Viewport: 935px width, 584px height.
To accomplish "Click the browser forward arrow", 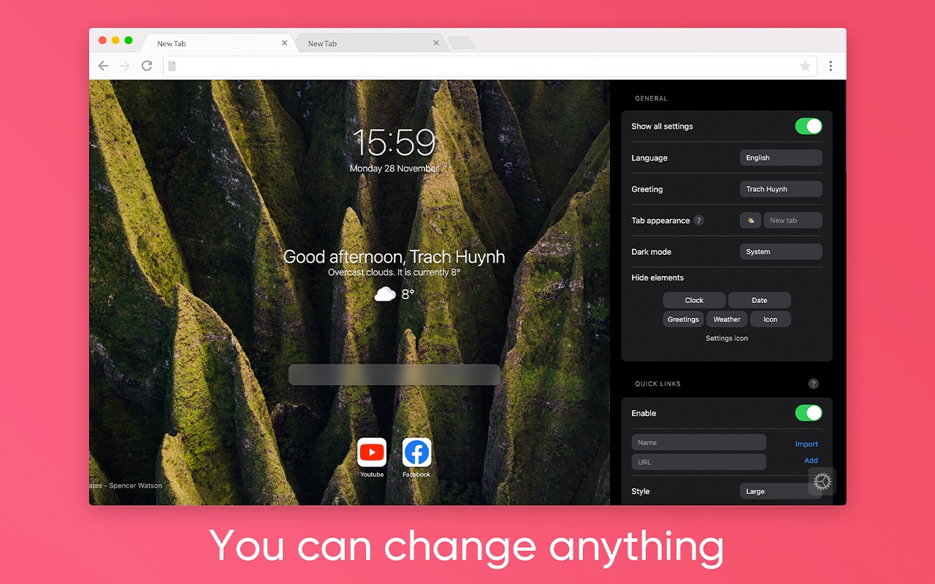I will (125, 66).
